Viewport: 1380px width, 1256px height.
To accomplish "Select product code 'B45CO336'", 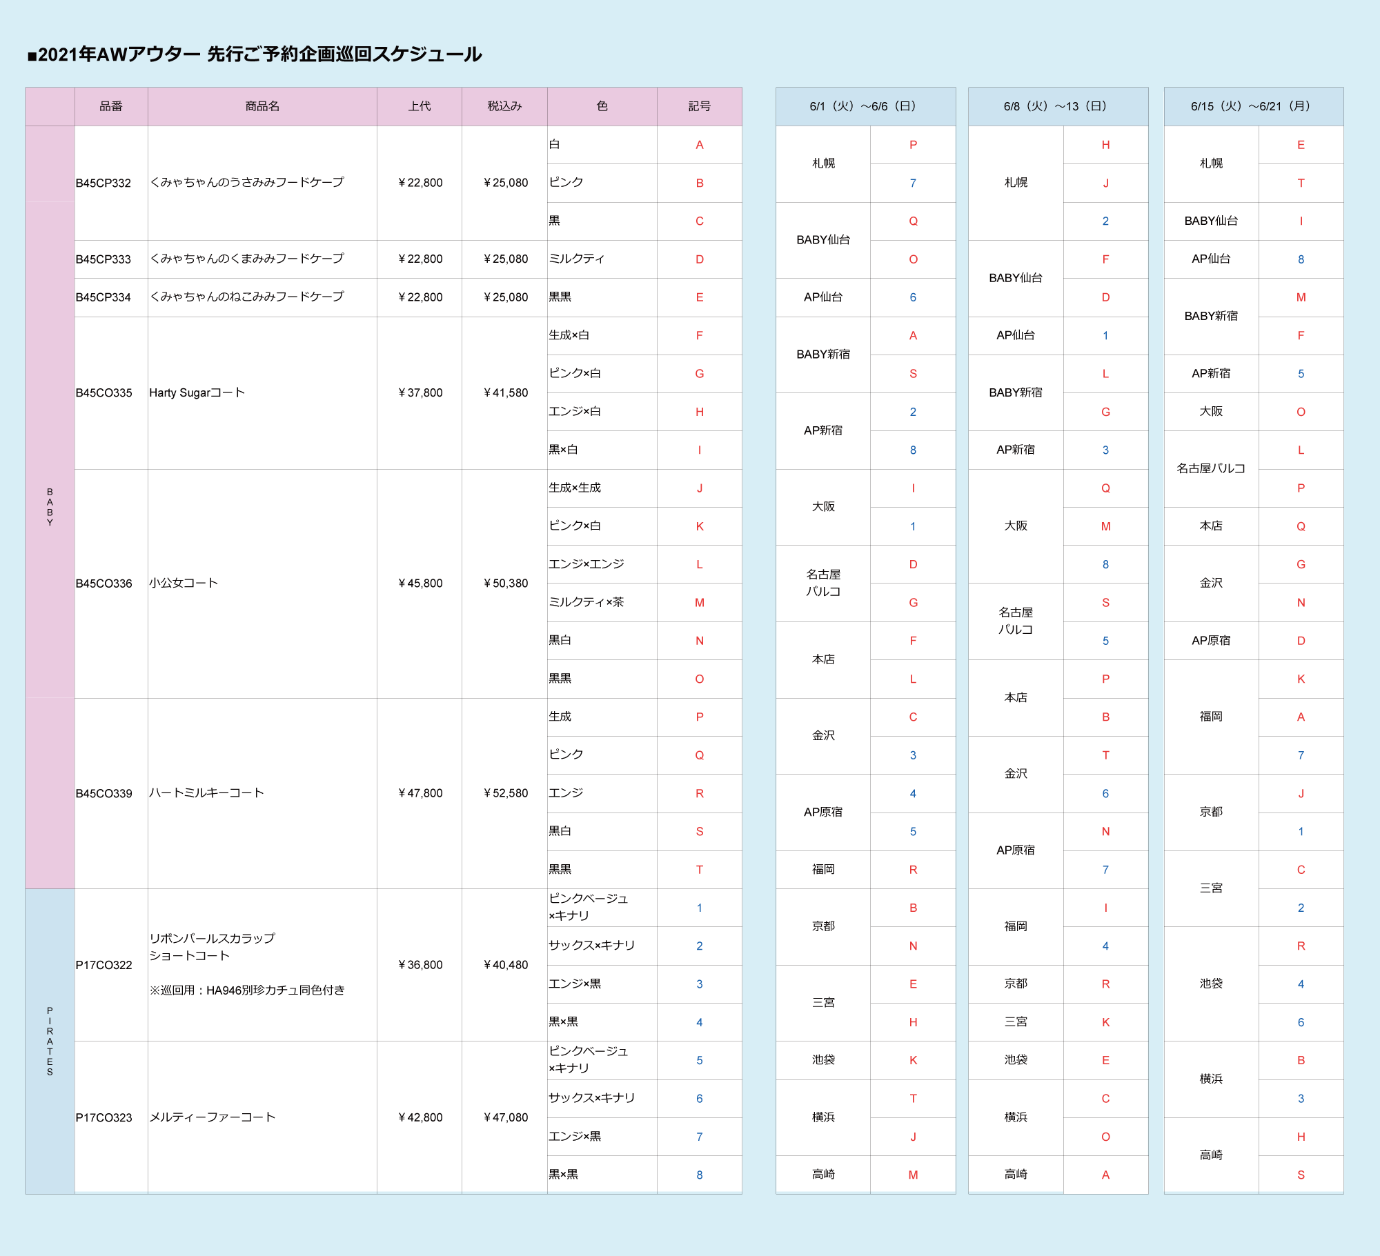I will [x=104, y=584].
